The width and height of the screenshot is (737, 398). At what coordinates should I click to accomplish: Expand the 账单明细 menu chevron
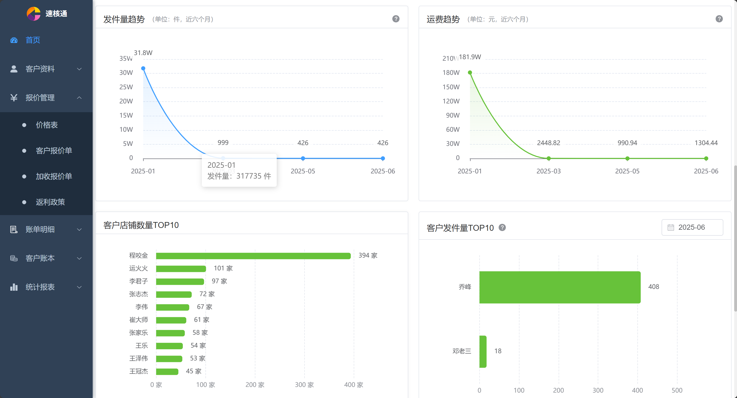pos(79,229)
